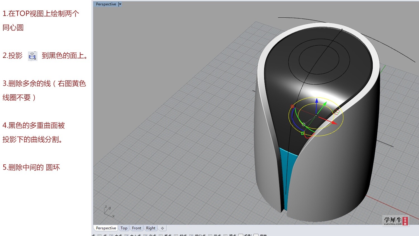
Task: Toggle the 投影 osnap checkbox
Action: (x=241, y=235)
